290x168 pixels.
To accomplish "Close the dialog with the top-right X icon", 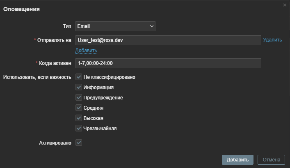I will 285,5.
